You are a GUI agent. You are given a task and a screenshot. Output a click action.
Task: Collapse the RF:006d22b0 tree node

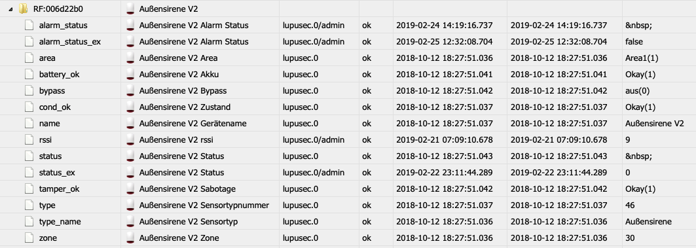coord(10,9)
